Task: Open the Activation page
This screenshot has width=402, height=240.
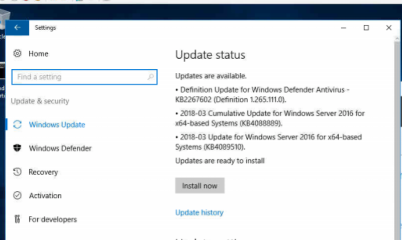Action: click(45, 196)
